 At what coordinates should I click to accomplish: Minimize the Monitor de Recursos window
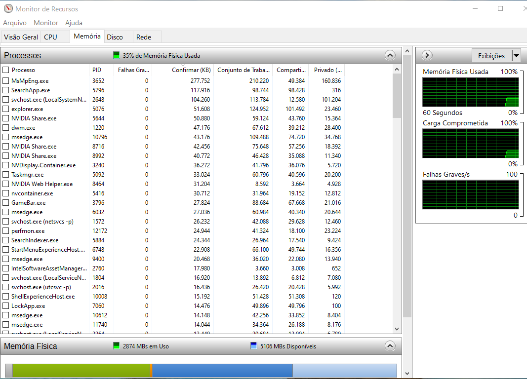pos(475,8)
